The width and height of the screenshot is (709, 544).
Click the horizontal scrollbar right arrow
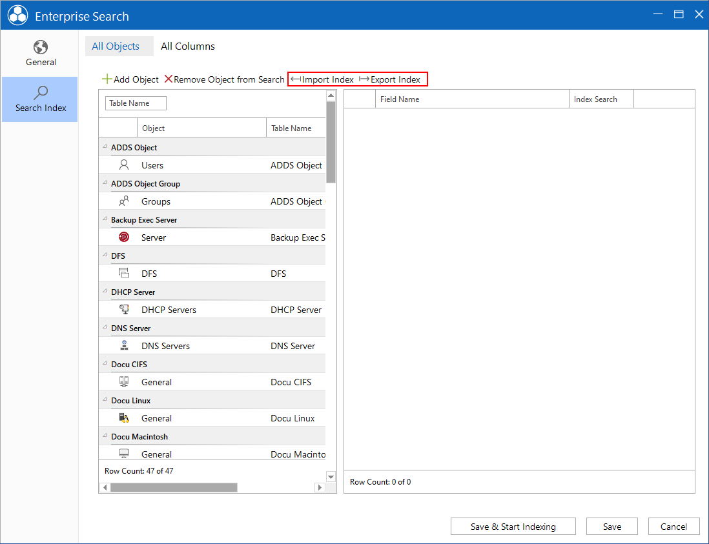[x=320, y=487]
